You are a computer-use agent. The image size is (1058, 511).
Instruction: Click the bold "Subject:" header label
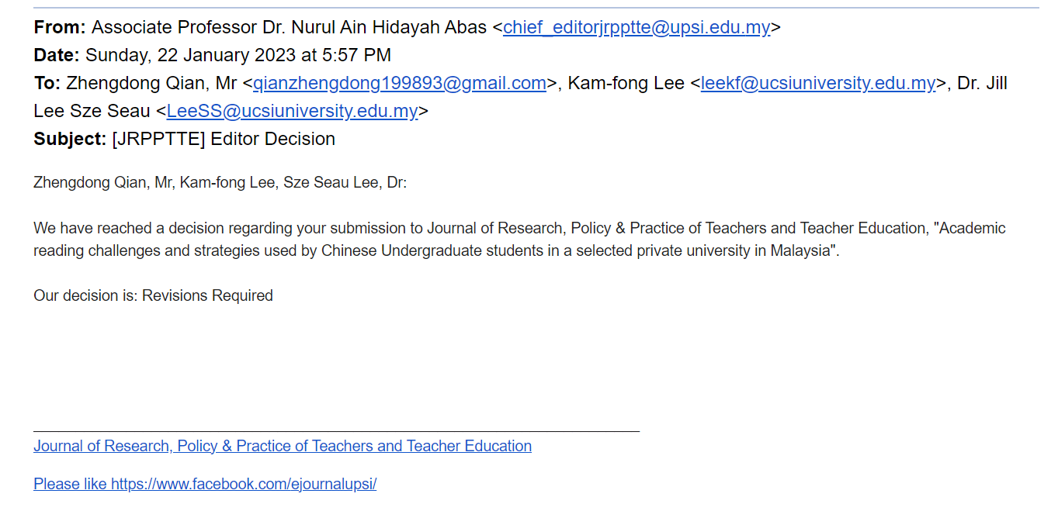pyautogui.click(x=70, y=139)
